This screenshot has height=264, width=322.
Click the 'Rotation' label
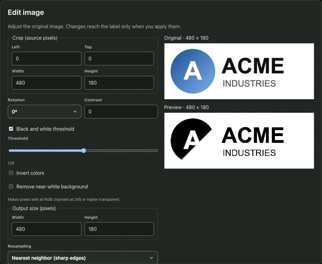coord(16,100)
